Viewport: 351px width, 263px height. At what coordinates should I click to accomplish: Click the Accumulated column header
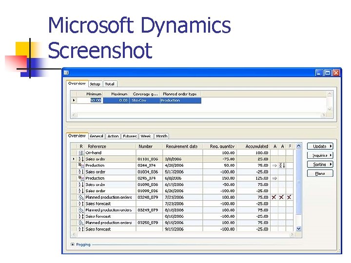pyautogui.click(x=253, y=146)
